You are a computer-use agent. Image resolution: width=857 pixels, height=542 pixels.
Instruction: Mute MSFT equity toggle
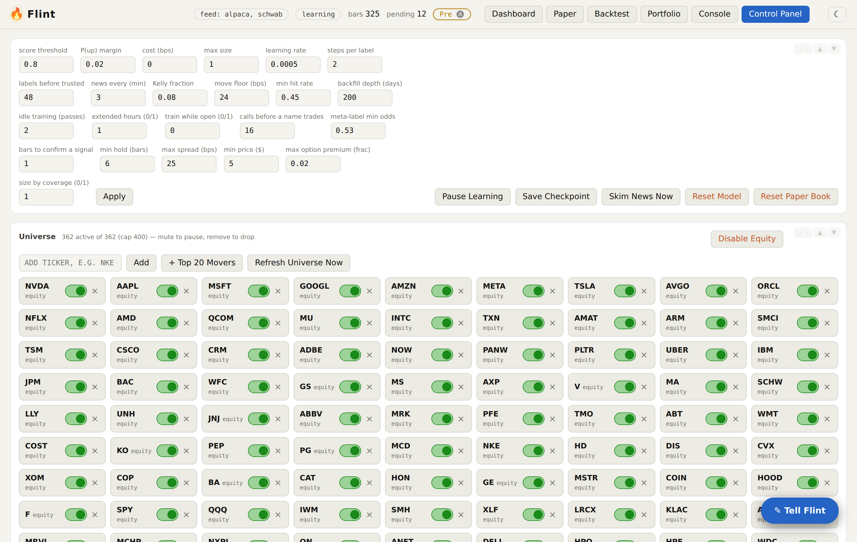(259, 291)
